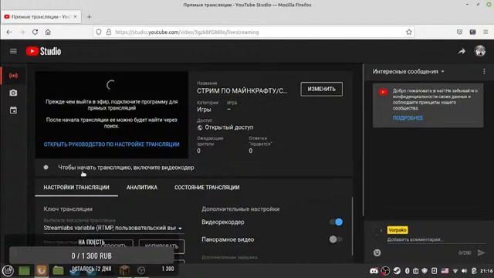Open Firefox application menu

click(x=486, y=32)
